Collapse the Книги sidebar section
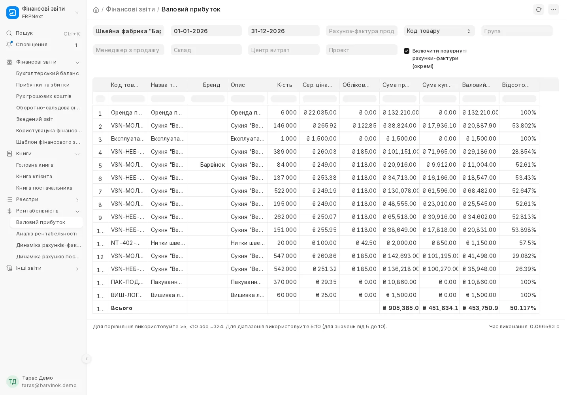 pyautogui.click(x=77, y=154)
